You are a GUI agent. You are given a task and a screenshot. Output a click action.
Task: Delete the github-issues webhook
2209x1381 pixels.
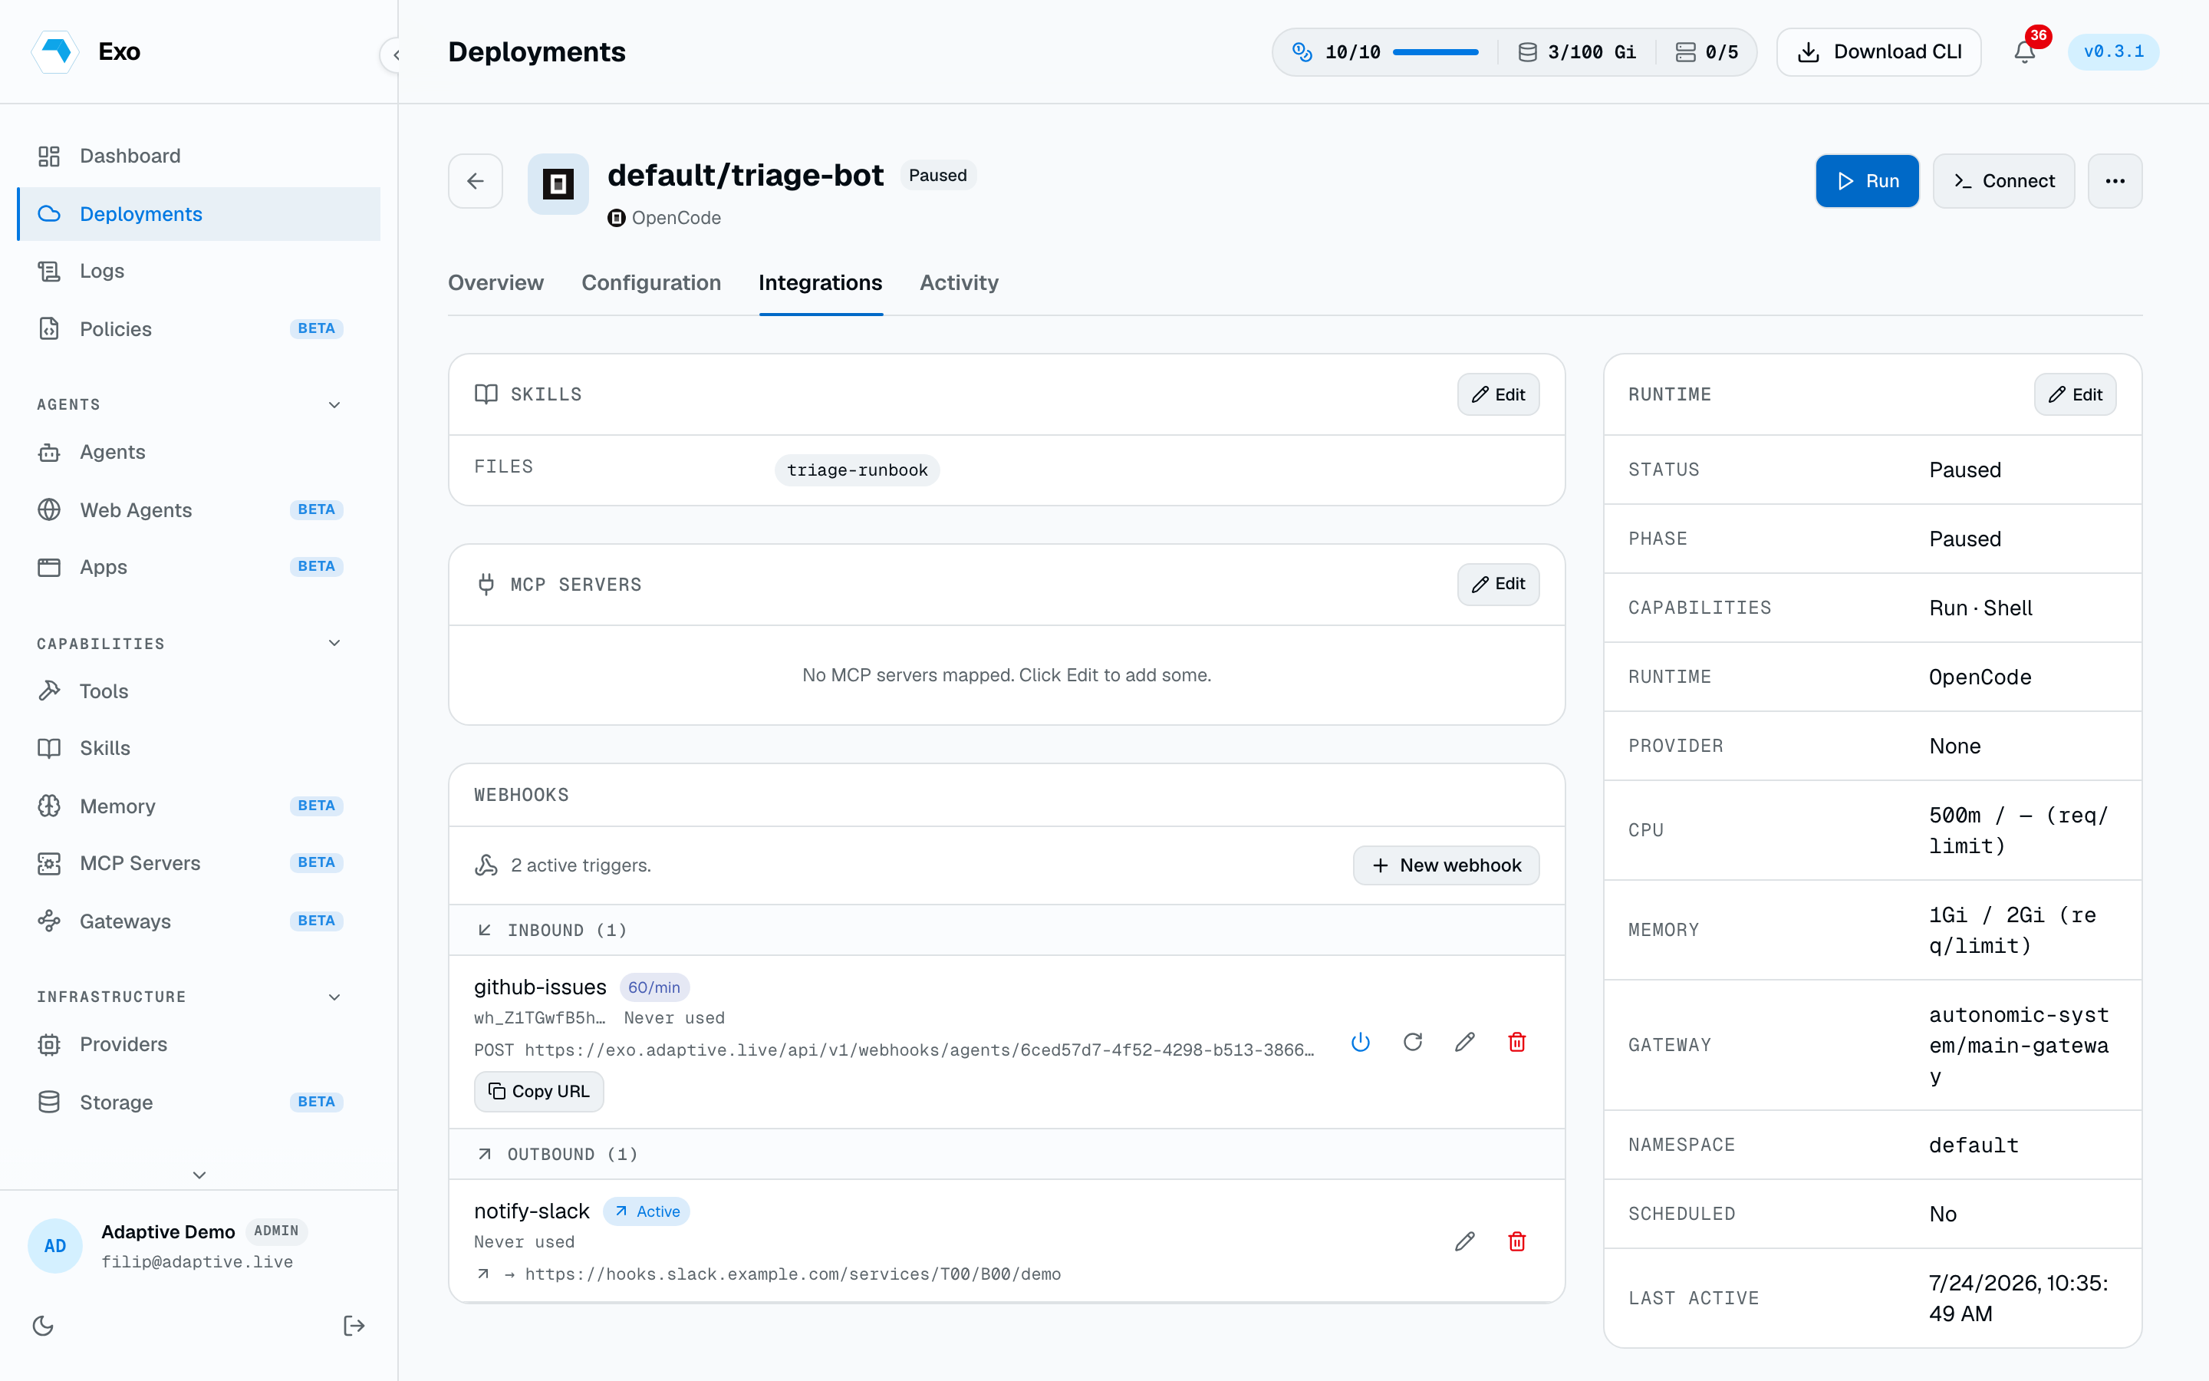pyautogui.click(x=1517, y=1042)
